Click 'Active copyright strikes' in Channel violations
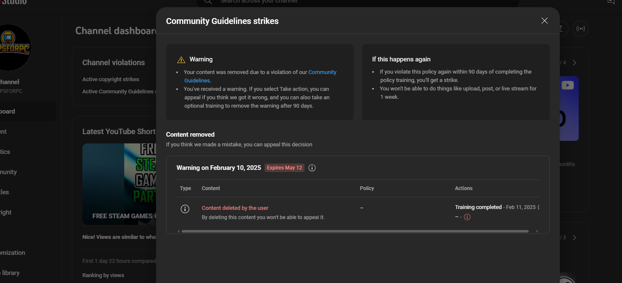The width and height of the screenshot is (622, 283). coord(111,79)
